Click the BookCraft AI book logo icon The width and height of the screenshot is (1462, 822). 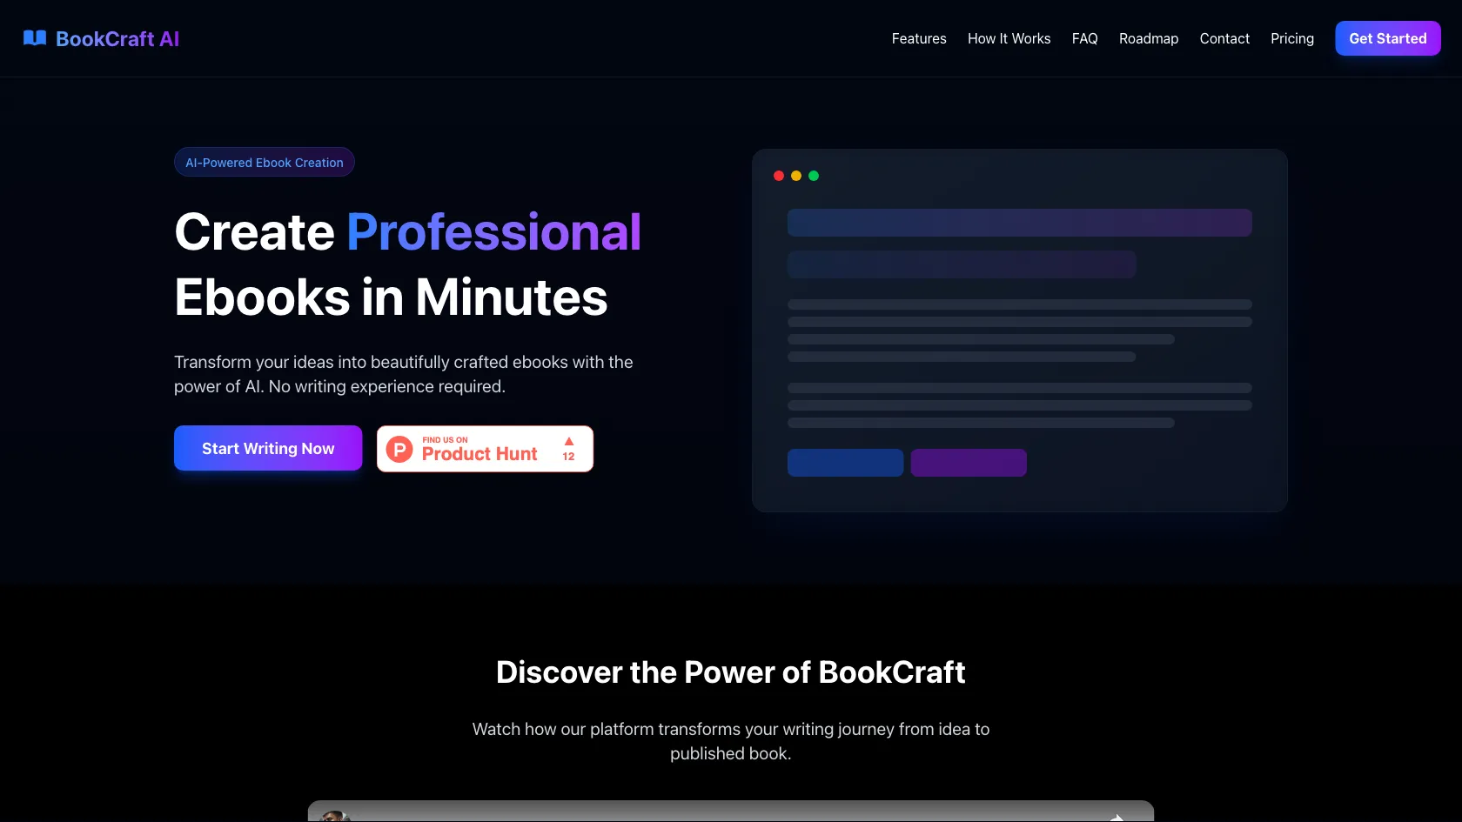(35, 37)
